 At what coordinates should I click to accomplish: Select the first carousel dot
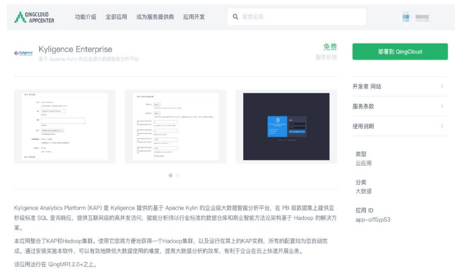171,176
